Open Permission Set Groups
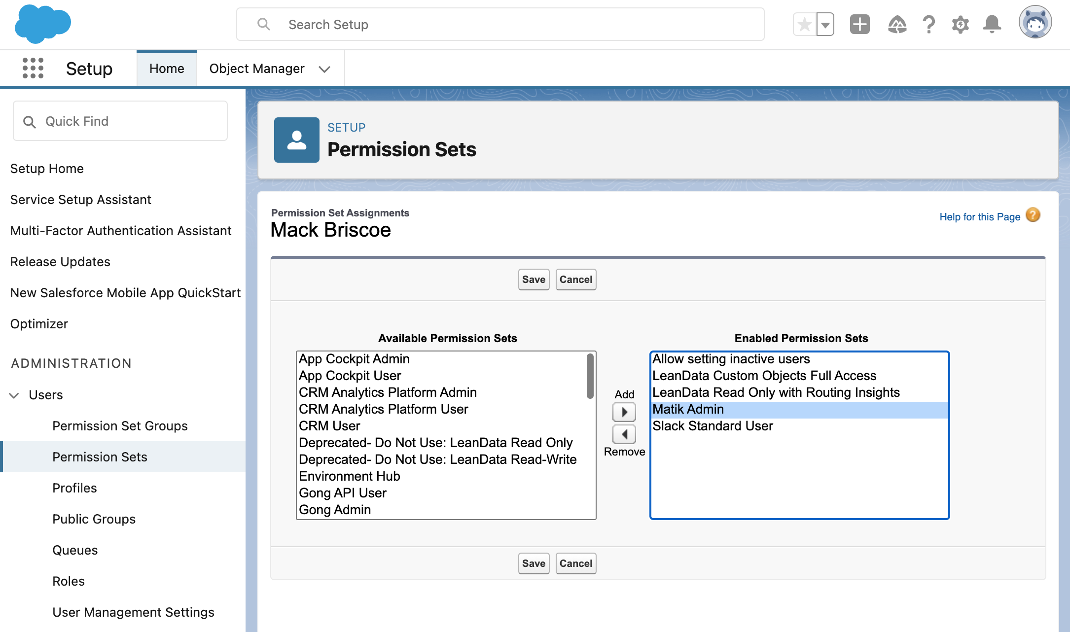1070x632 pixels. (120, 426)
